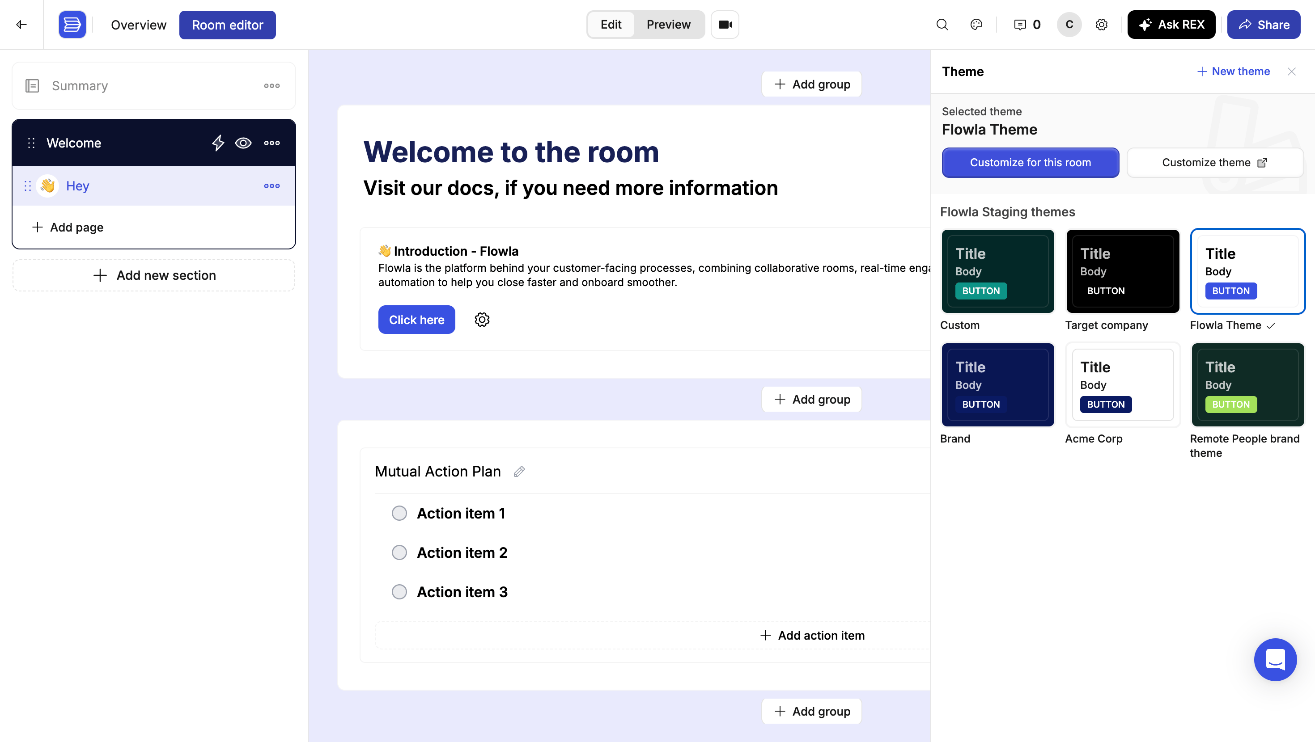Click Add group above Mutual Action Plan
The width and height of the screenshot is (1315, 742).
pyautogui.click(x=812, y=399)
